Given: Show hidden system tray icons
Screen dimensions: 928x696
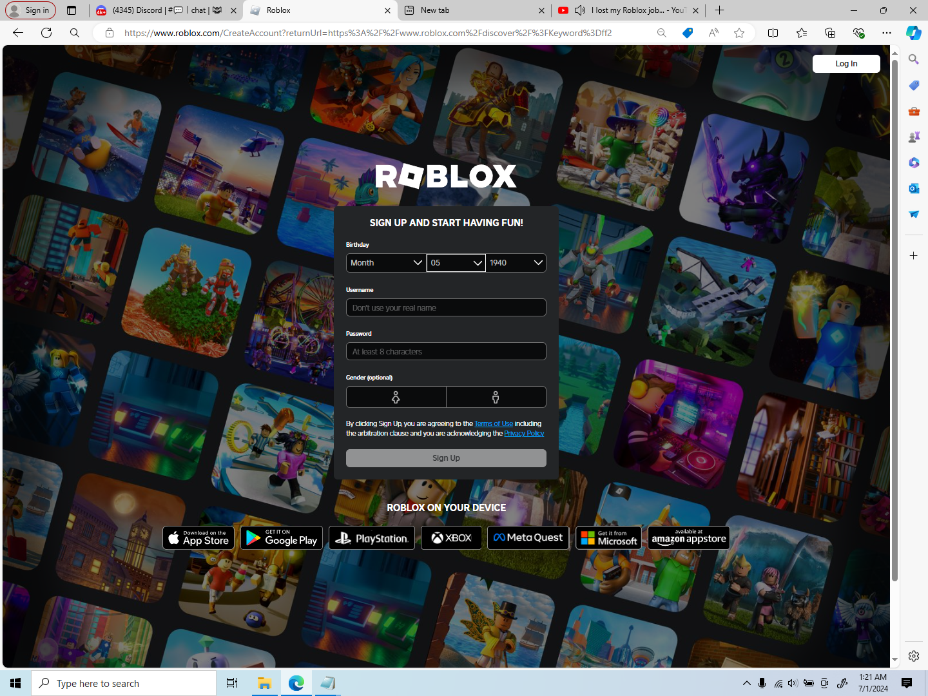Looking at the screenshot, I should pos(747,683).
